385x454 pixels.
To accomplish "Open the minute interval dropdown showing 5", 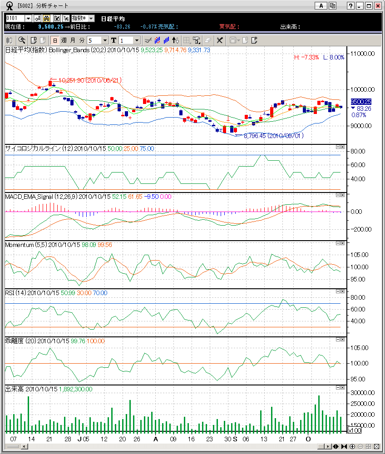I will 105,40.
